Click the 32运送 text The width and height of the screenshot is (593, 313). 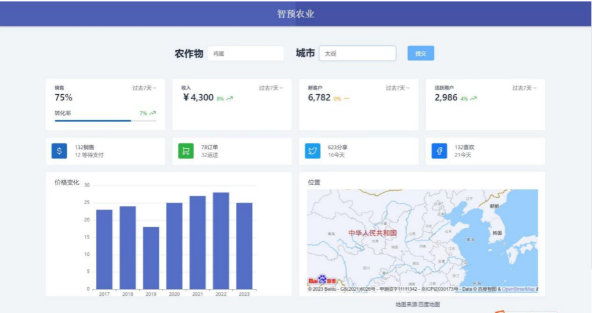[210, 155]
